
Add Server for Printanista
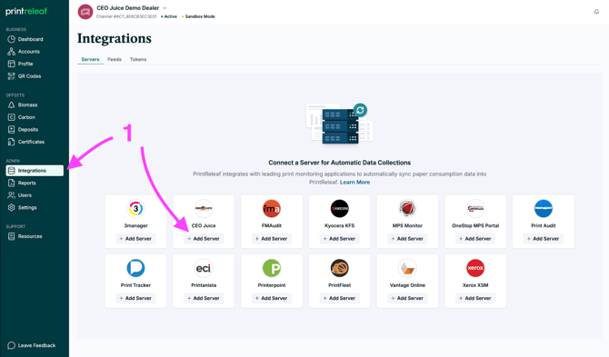(204, 298)
